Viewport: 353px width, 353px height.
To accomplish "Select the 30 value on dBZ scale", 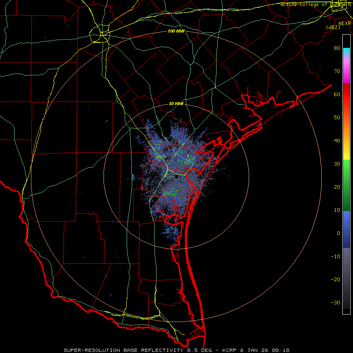I will [337, 164].
